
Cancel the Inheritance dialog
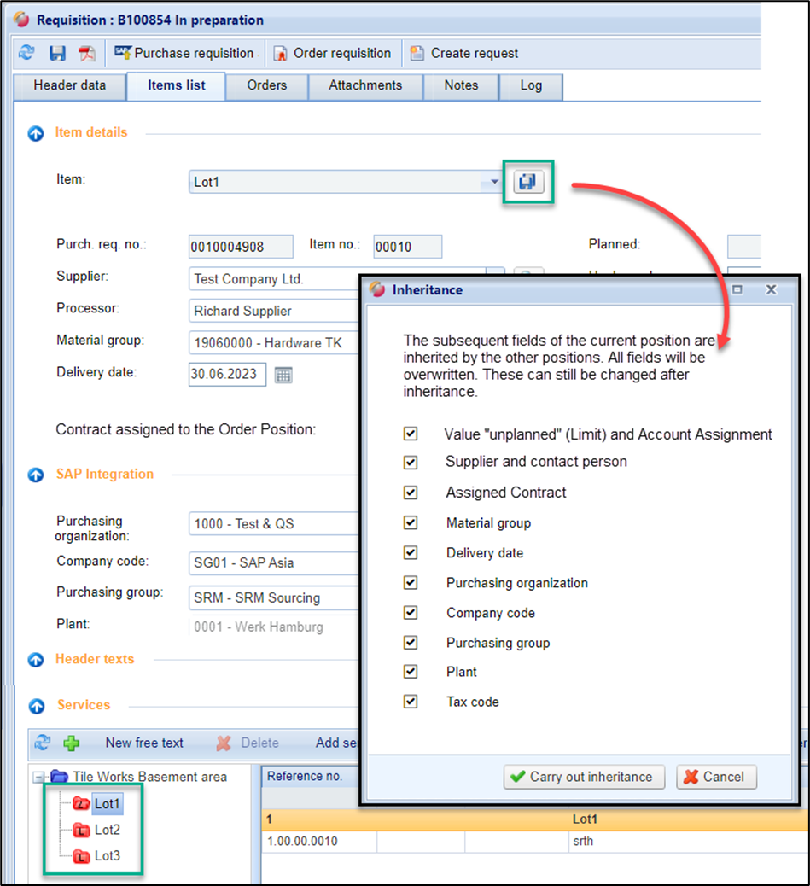tap(715, 777)
